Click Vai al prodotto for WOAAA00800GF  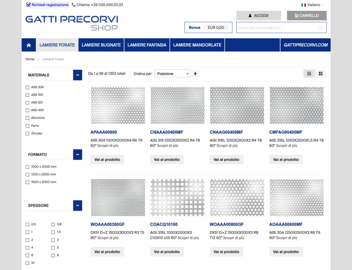pos(226,252)
